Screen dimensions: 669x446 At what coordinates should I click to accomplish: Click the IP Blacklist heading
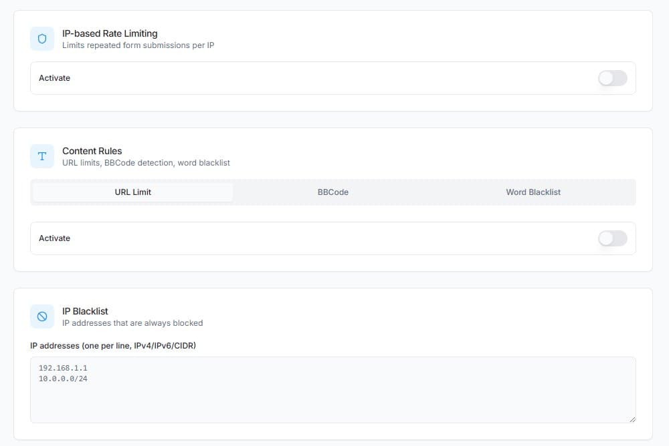click(86, 311)
